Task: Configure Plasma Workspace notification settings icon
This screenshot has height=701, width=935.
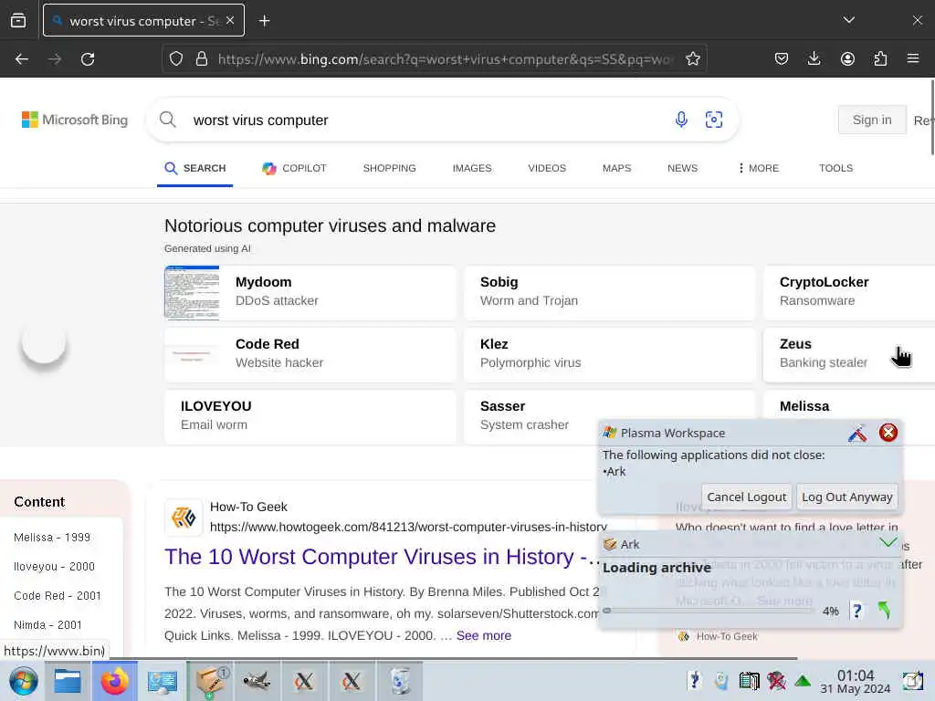Action: (856, 434)
